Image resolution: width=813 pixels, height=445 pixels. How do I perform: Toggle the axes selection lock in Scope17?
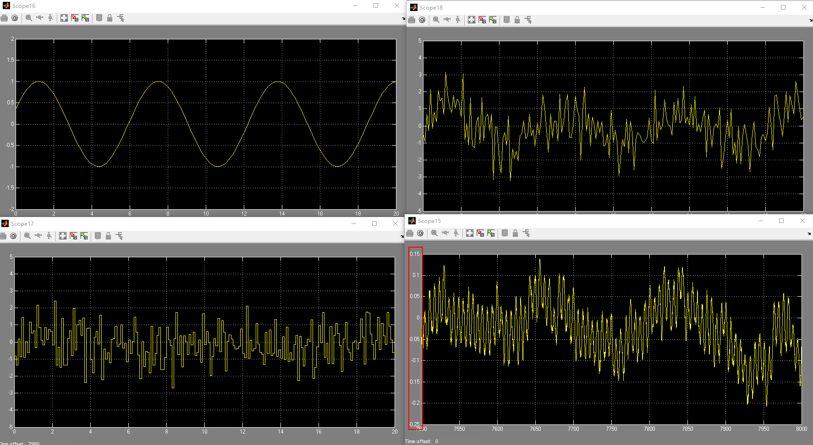point(108,236)
